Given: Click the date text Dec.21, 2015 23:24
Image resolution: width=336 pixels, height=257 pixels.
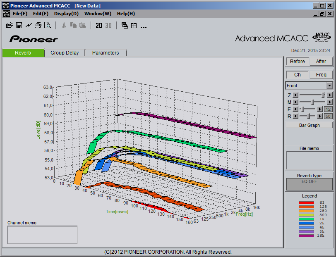Looking at the screenshot, I should (310, 50).
